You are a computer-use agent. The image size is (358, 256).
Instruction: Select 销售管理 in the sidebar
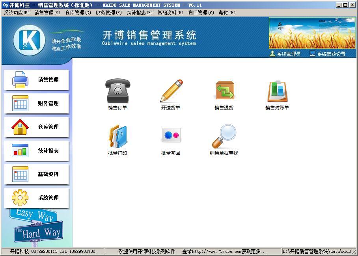[36, 80]
